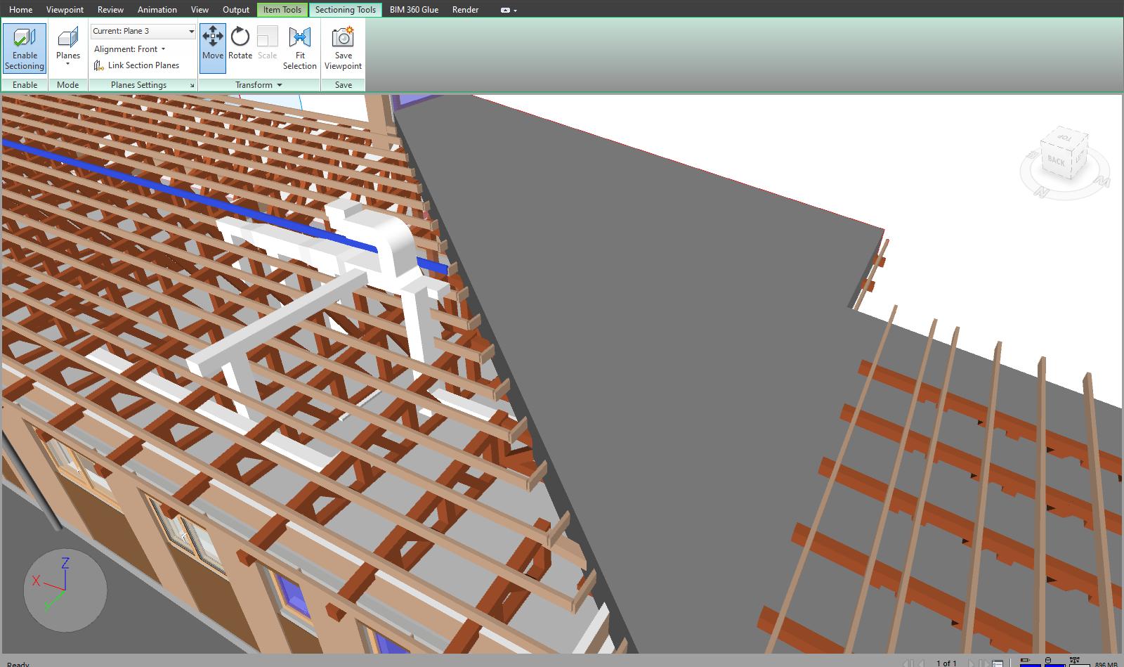The width and height of the screenshot is (1124, 667).
Task: Open the Item Tools contextual tab
Action: coord(282,10)
